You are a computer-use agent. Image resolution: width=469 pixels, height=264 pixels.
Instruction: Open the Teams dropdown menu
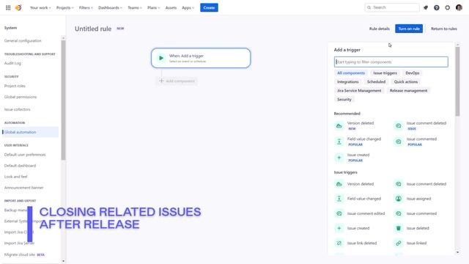(135, 8)
